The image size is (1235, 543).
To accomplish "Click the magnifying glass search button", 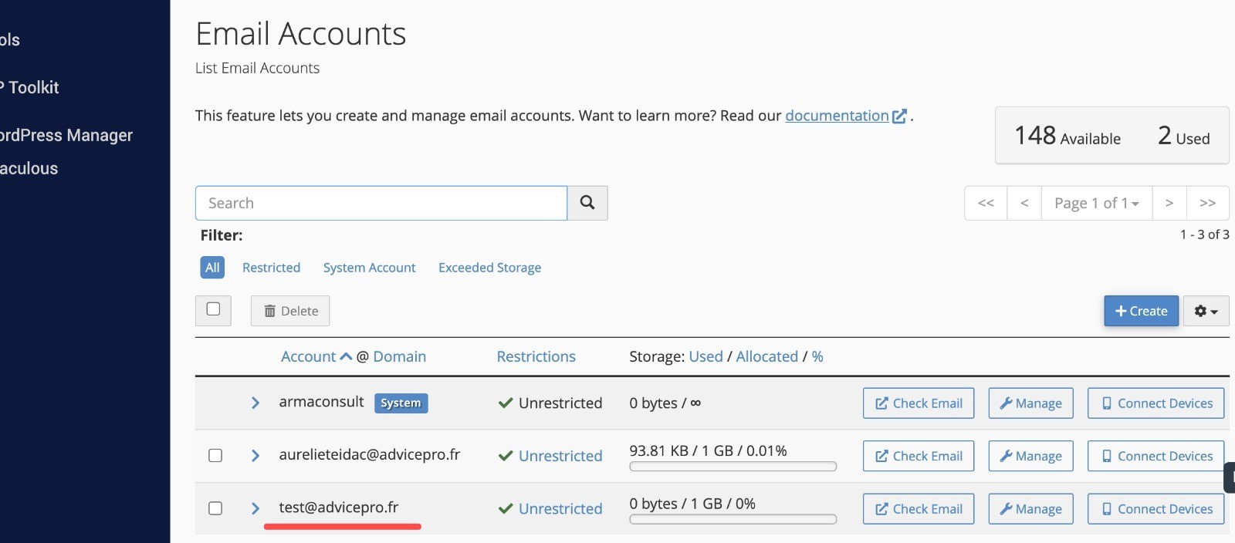I will tap(587, 203).
